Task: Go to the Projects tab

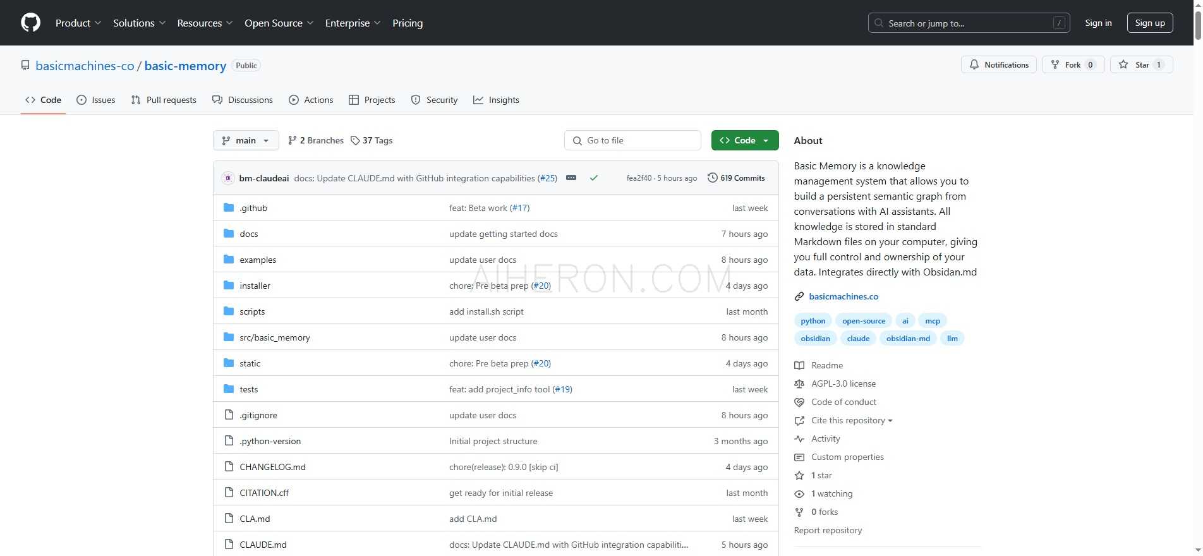Action: 372,100
